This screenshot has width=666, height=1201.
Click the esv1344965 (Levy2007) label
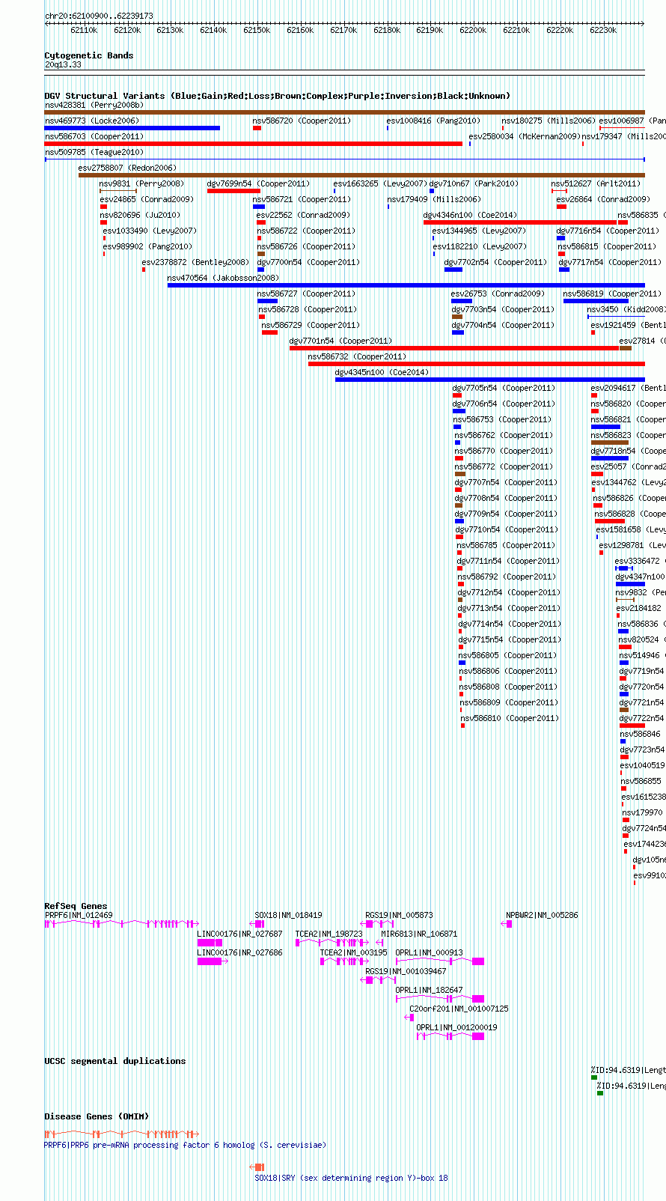pyautogui.click(x=479, y=231)
